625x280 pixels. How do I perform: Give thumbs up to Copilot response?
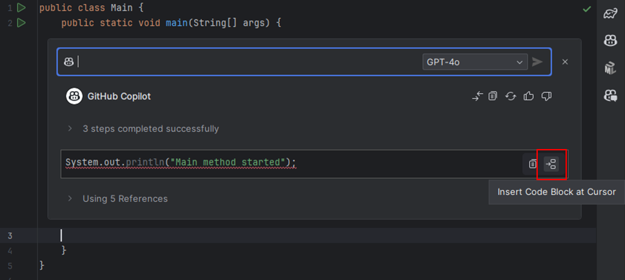(x=529, y=96)
